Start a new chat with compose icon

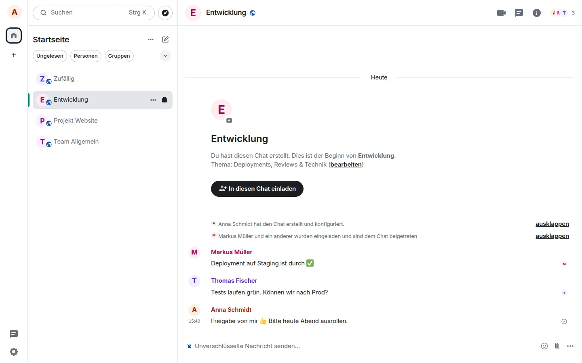click(165, 40)
